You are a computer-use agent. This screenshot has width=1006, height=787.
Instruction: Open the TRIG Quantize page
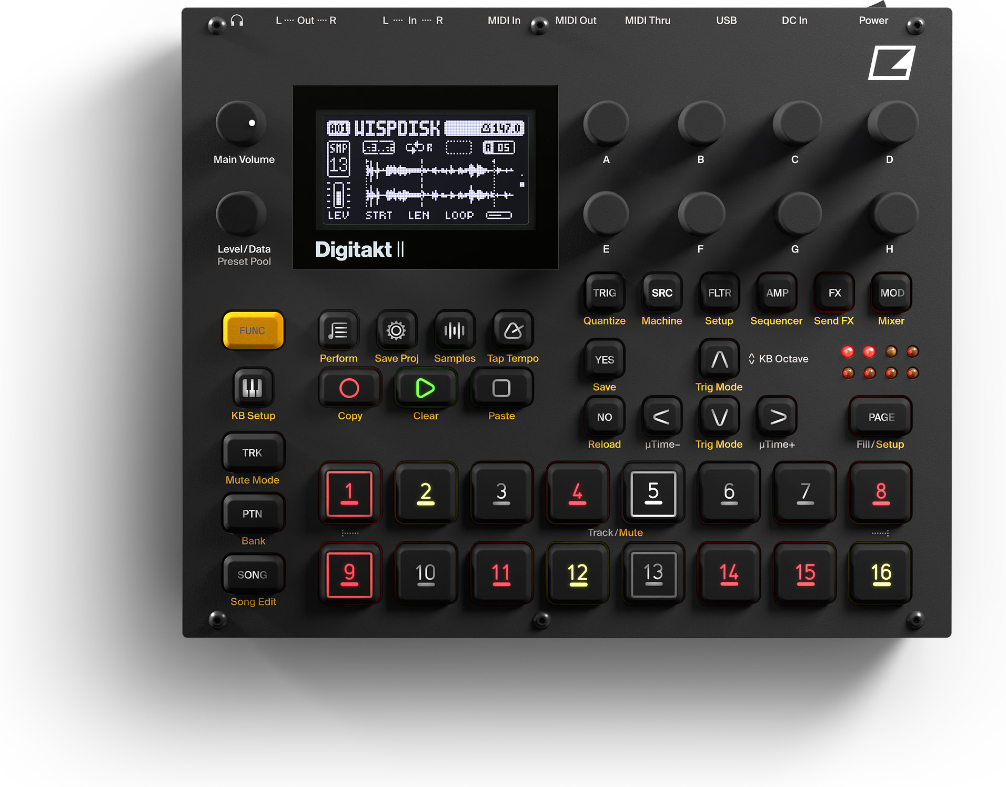[605, 293]
